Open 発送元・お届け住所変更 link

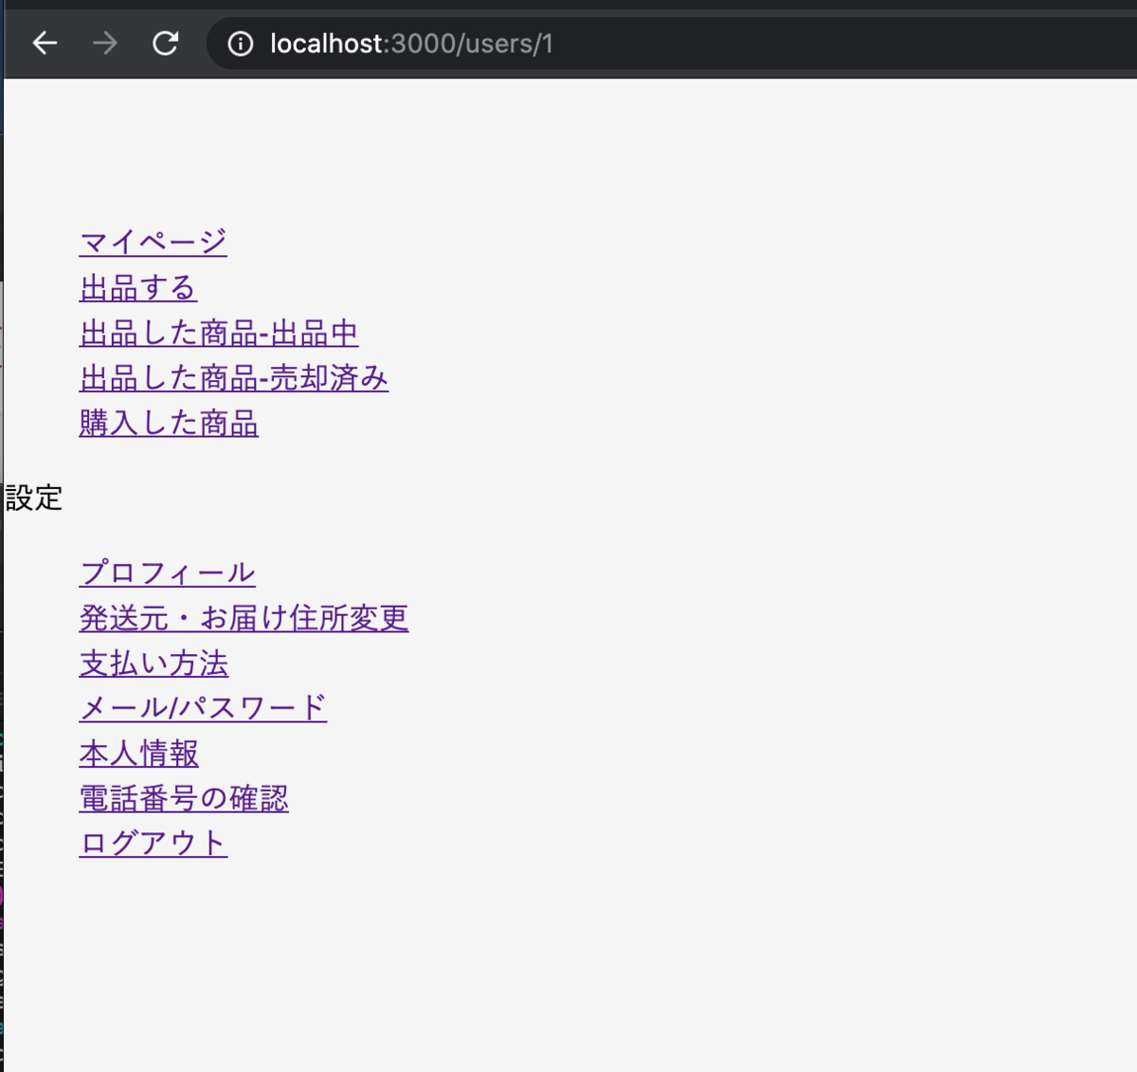[x=244, y=618]
